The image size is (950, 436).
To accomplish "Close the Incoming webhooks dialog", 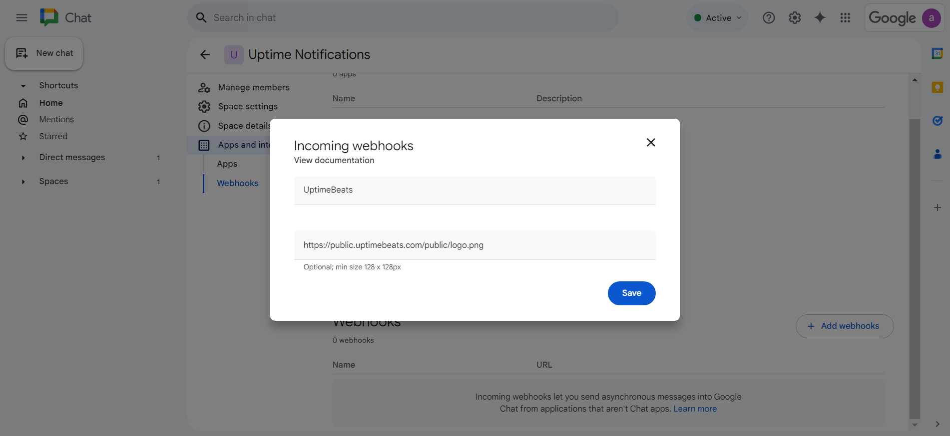I will coord(651,143).
